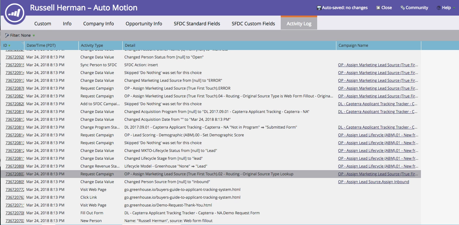Click the Detail column header

[229, 45]
